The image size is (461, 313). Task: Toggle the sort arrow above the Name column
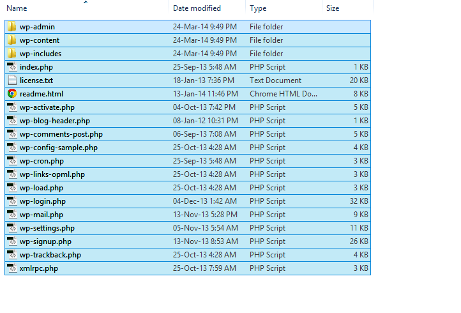(x=86, y=3)
